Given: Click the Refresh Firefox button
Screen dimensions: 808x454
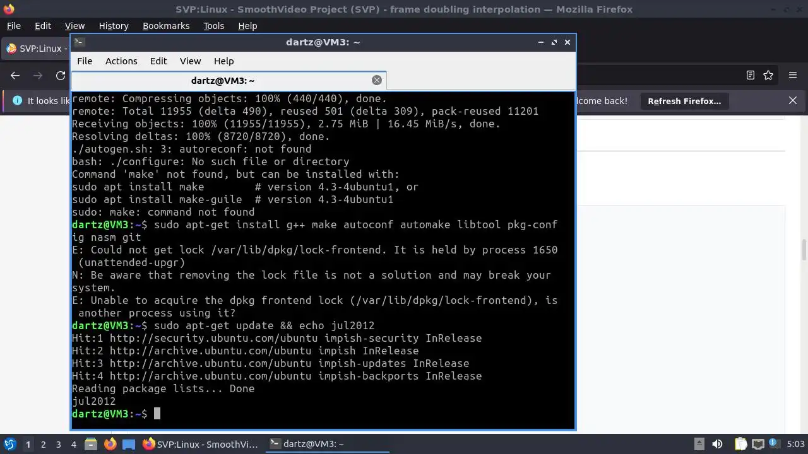Looking at the screenshot, I should 684,101.
